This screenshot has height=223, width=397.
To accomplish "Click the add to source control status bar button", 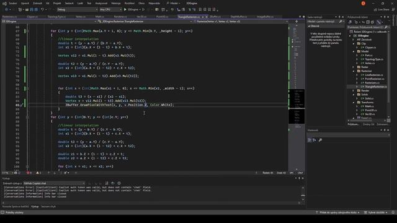I will (x=337, y=212).
